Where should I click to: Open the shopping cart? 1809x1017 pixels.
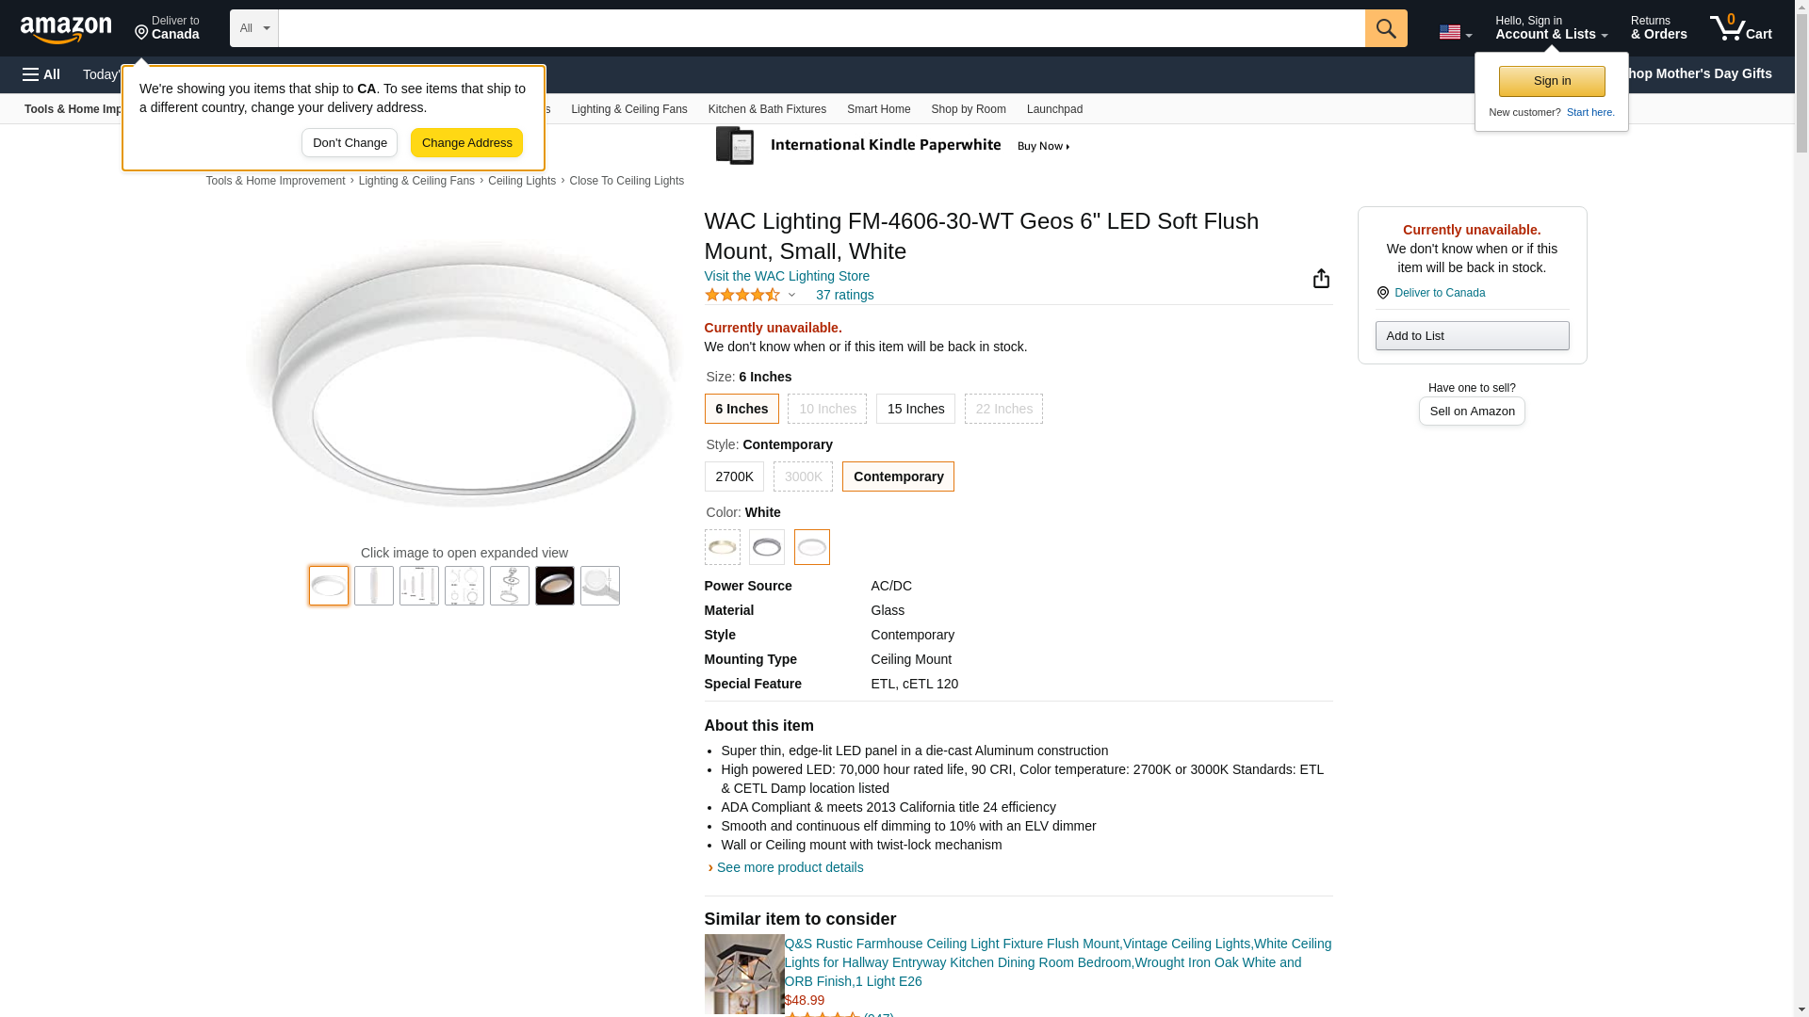1740,28
